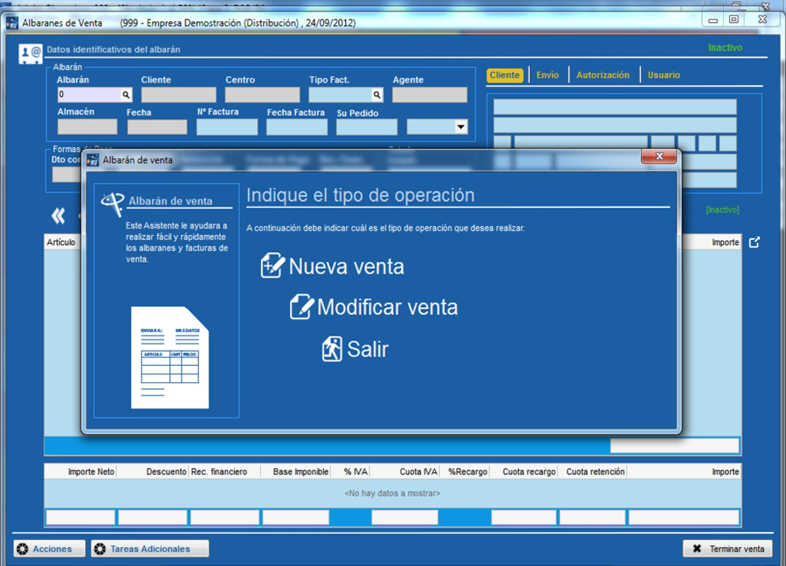Click the Fecha input field
Viewport: 786px width, 566px height.
(x=157, y=127)
